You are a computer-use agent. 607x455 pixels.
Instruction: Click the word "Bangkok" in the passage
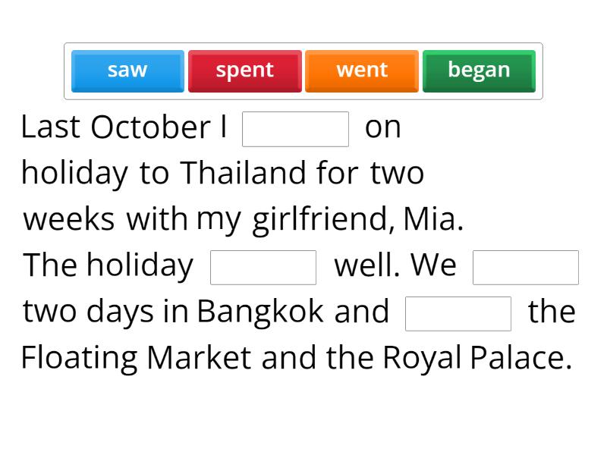pyautogui.click(x=260, y=312)
